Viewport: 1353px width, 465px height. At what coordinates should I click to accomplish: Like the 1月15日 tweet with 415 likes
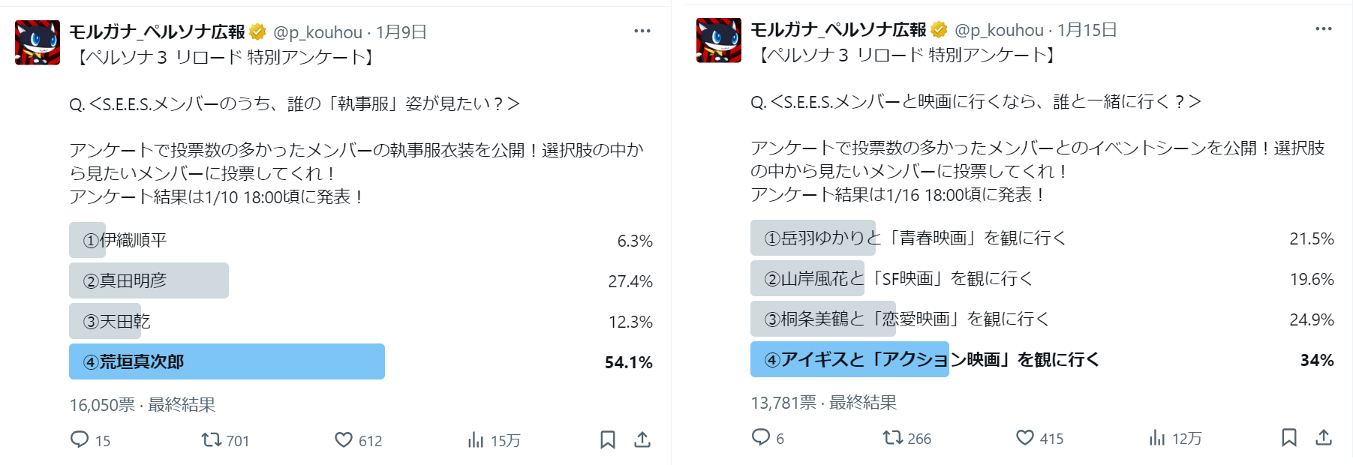(x=1025, y=437)
